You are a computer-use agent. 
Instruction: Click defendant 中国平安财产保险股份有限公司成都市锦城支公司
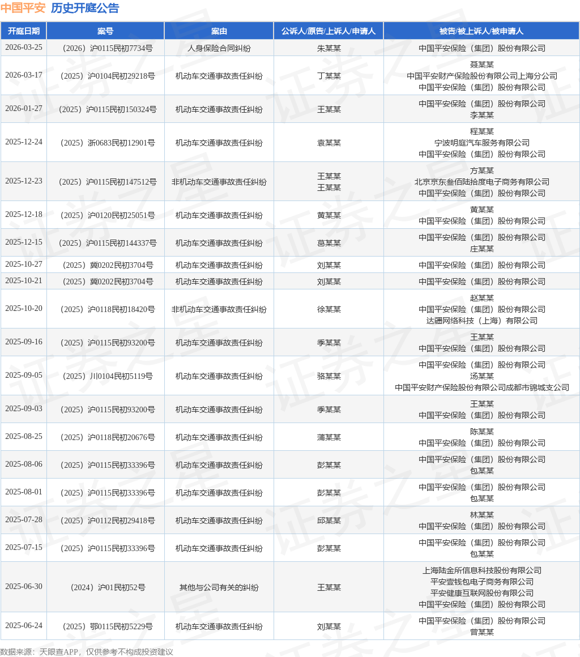coord(481,387)
